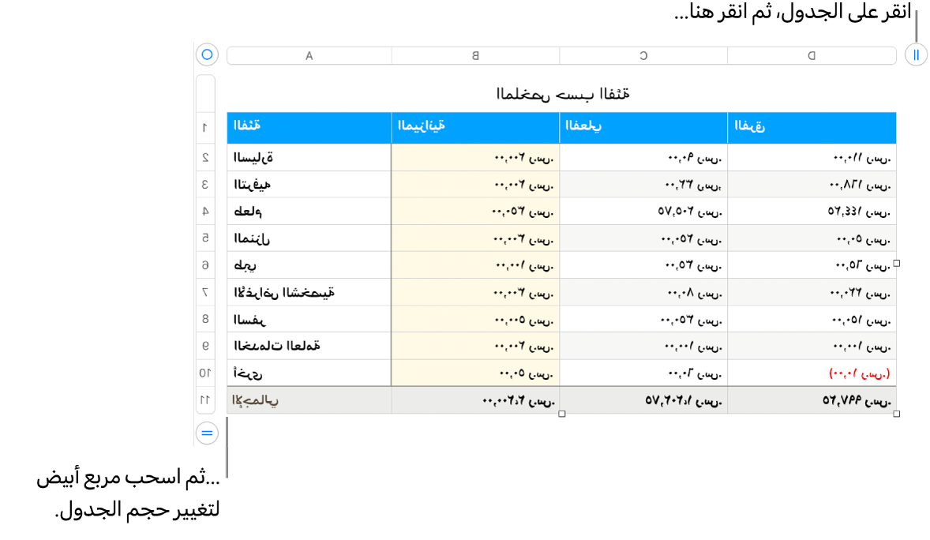Select row 8 header number
The image size is (930, 540).
point(205,319)
